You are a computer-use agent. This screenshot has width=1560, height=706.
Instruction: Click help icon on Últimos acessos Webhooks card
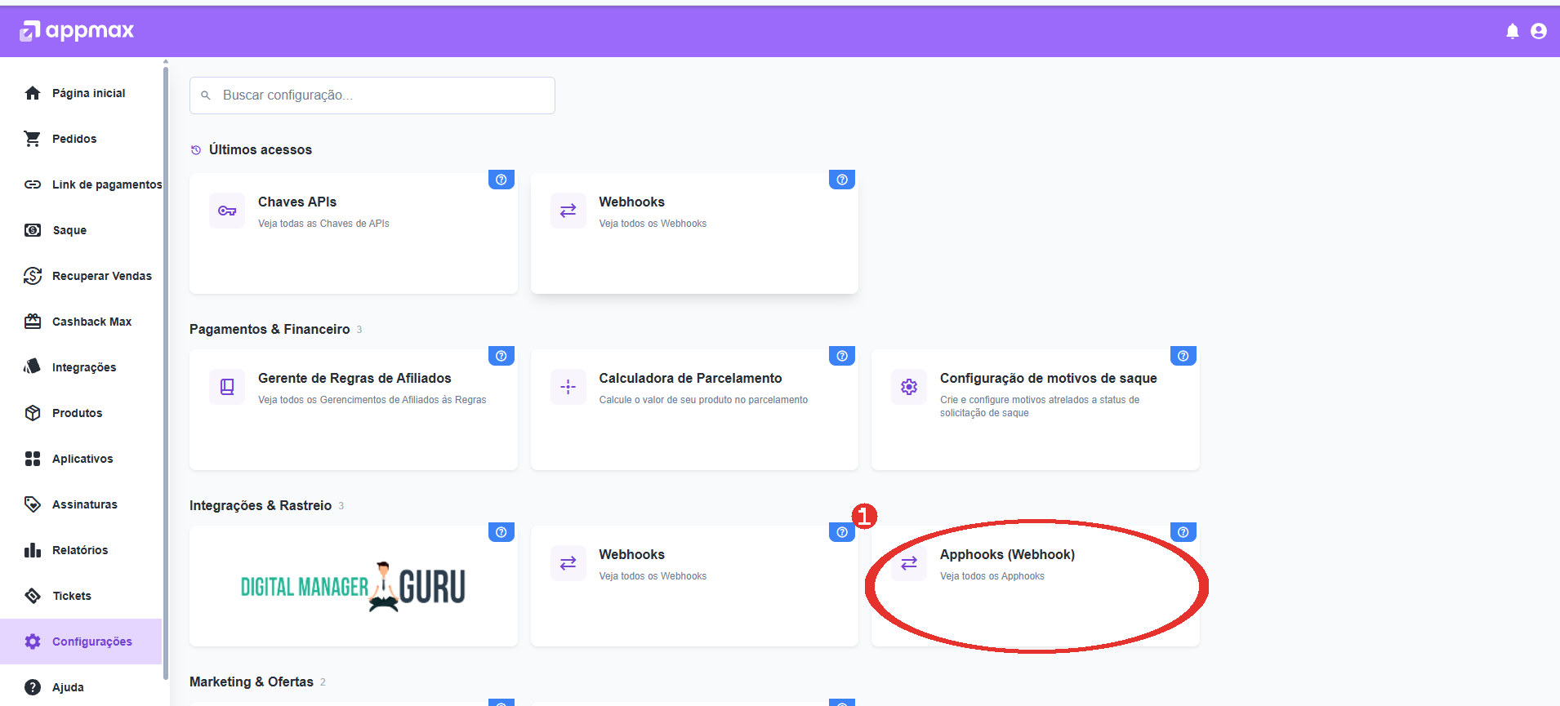point(842,180)
